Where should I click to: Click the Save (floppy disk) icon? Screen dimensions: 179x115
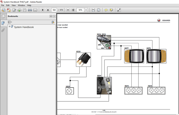point(25,10)
